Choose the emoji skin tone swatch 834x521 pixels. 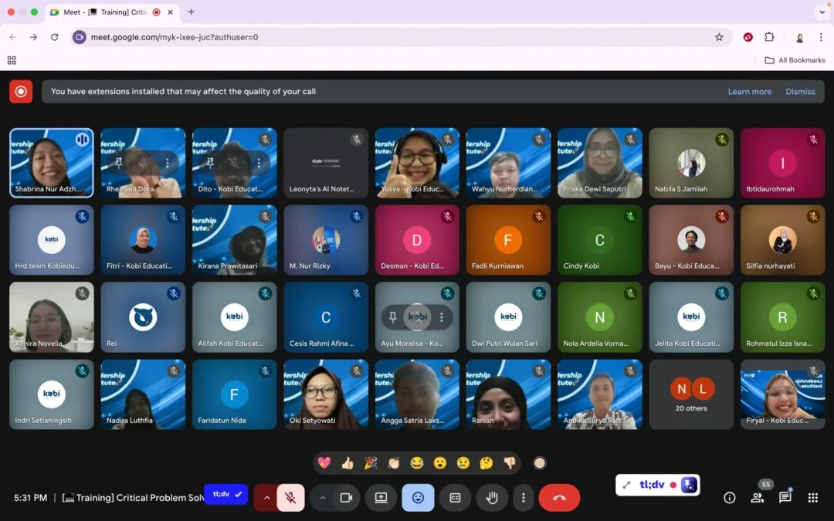(539, 463)
